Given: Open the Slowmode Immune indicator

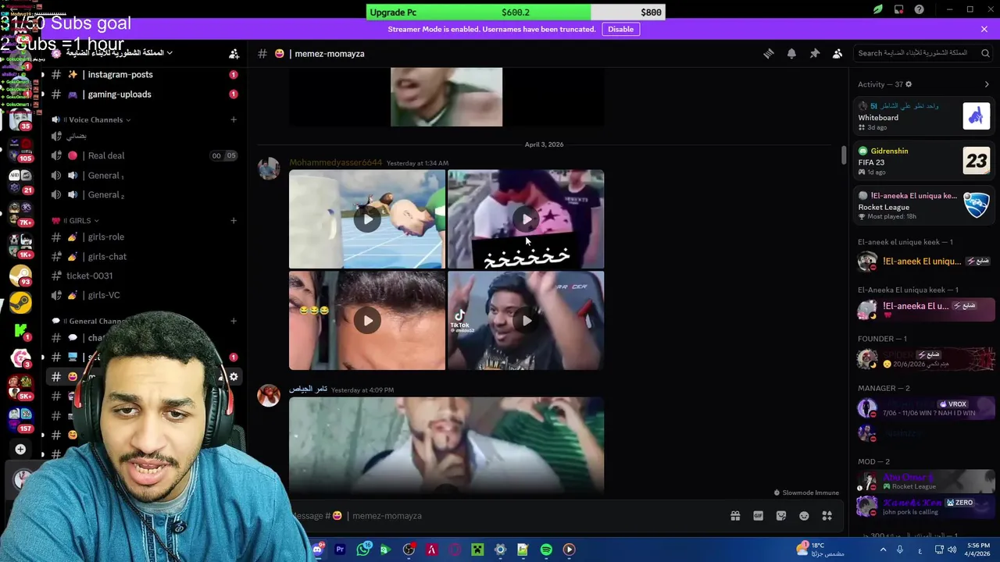Looking at the screenshot, I should [805, 493].
